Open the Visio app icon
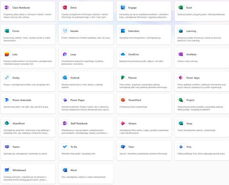This screenshot has width=229, height=185. coord(123,147)
